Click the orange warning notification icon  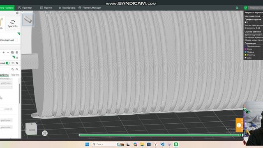(239, 125)
